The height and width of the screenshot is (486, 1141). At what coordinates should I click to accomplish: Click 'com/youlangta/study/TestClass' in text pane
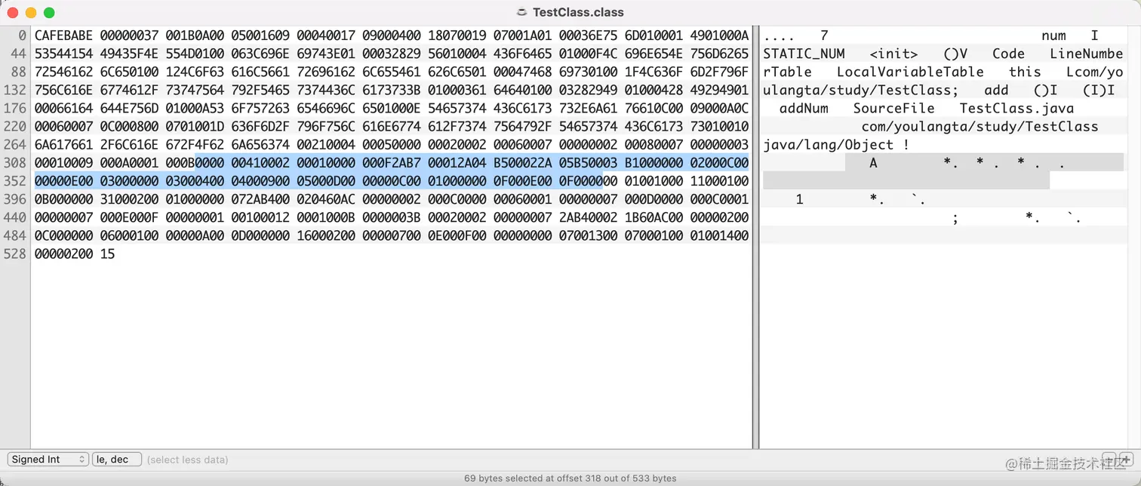[980, 127]
